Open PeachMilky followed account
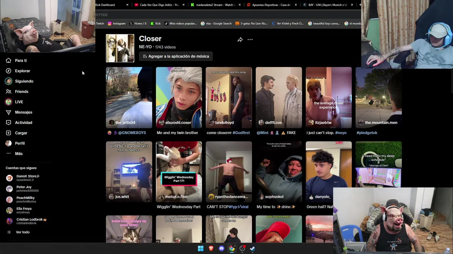The width and height of the screenshot is (453, 254). (x=21, y=199)
